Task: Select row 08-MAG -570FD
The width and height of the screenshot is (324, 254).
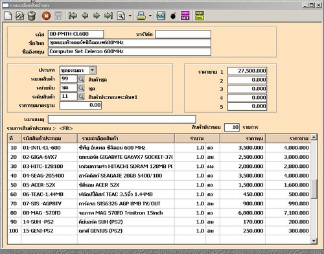Action: point(159,213)
